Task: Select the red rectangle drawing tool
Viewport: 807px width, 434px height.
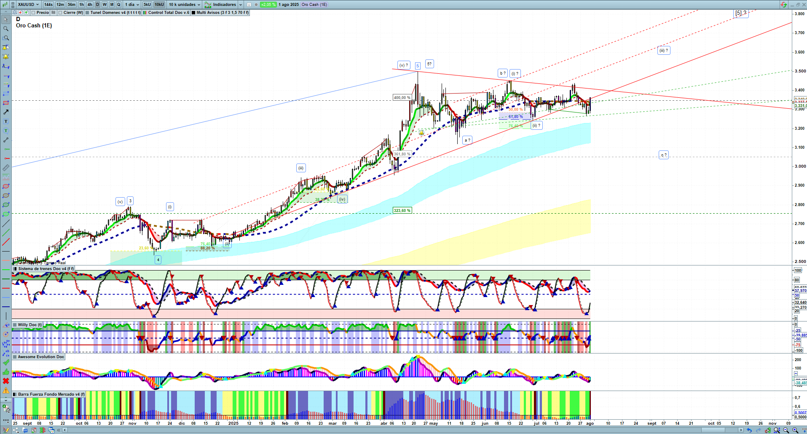Action: pos(6,103)
